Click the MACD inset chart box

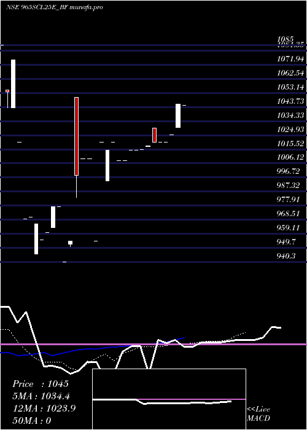pos(169,399)
